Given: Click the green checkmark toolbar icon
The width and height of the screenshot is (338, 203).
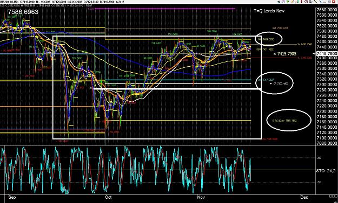Looking at the screenshot, I should pyautogui.click(x=288, y=2).
